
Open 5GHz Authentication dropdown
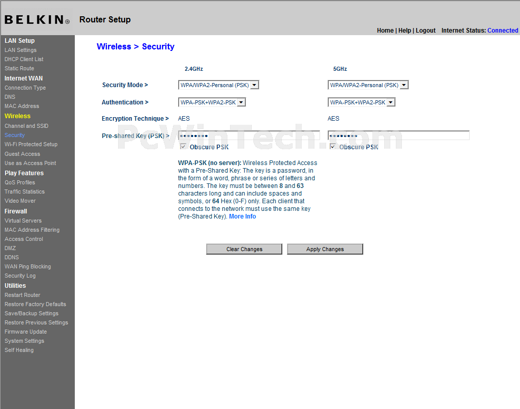361,102
